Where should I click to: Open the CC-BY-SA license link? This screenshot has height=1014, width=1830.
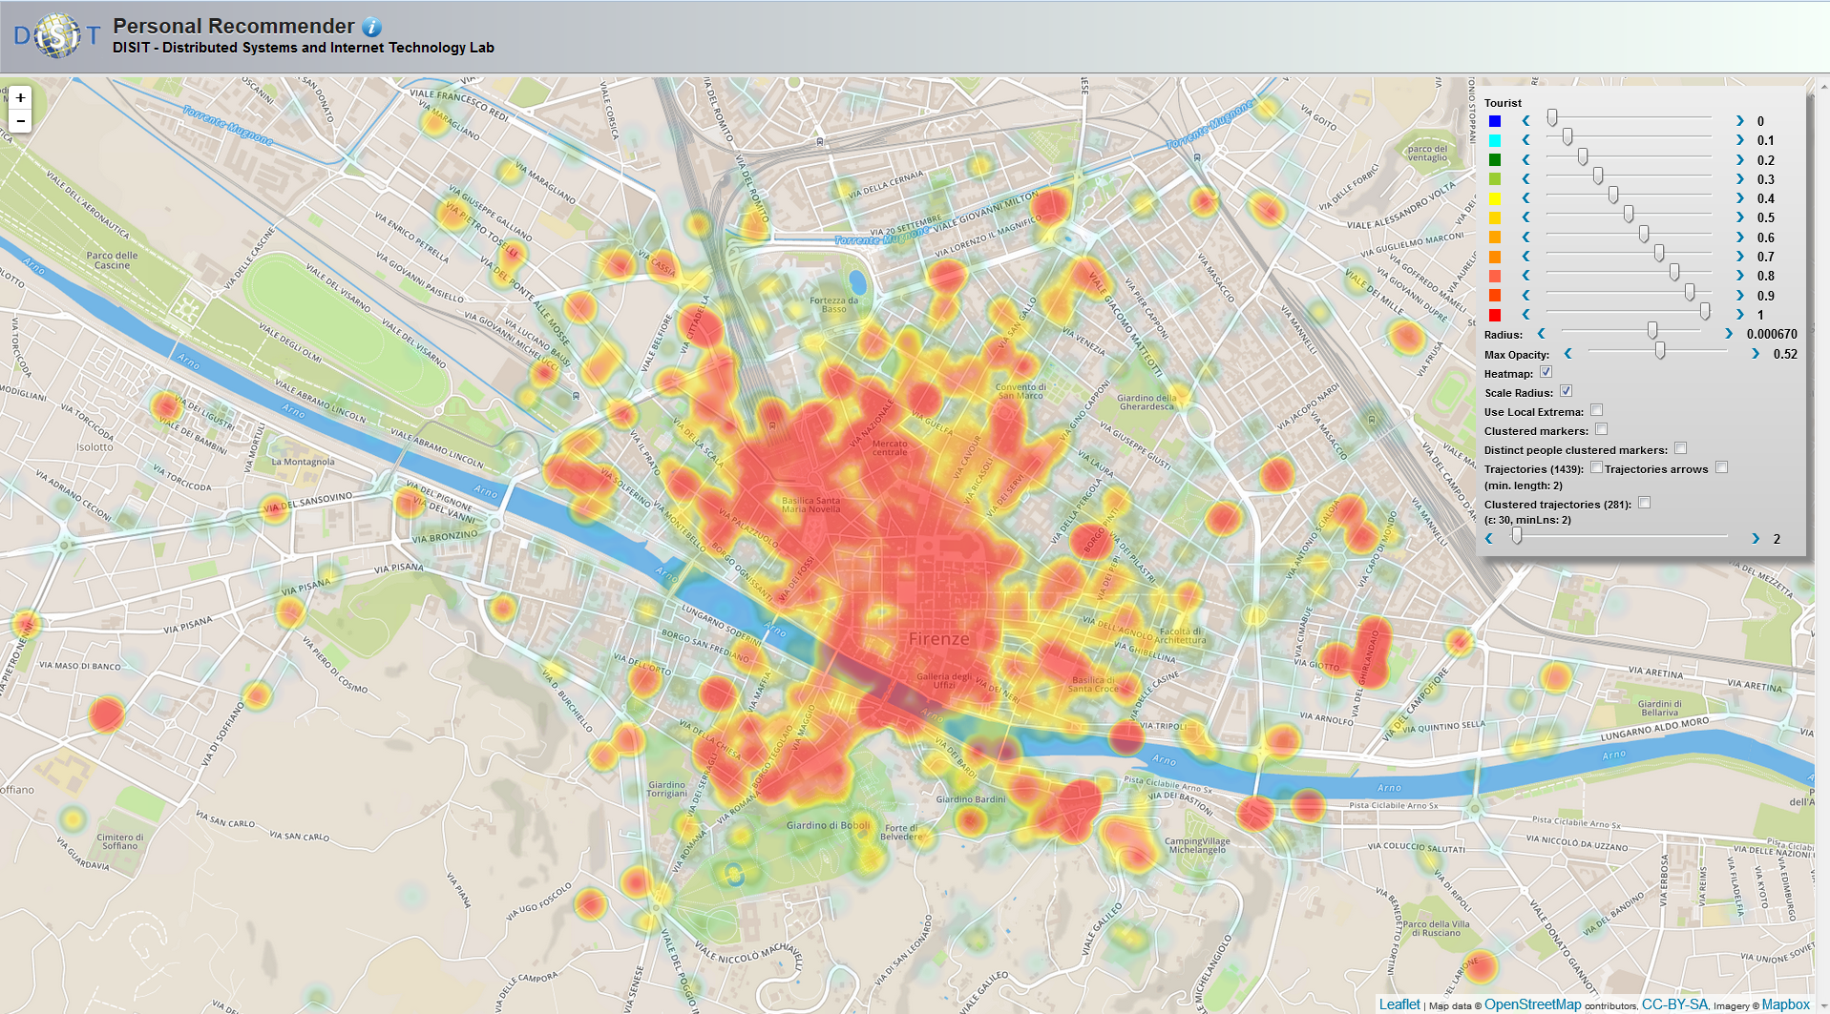1674,1004
